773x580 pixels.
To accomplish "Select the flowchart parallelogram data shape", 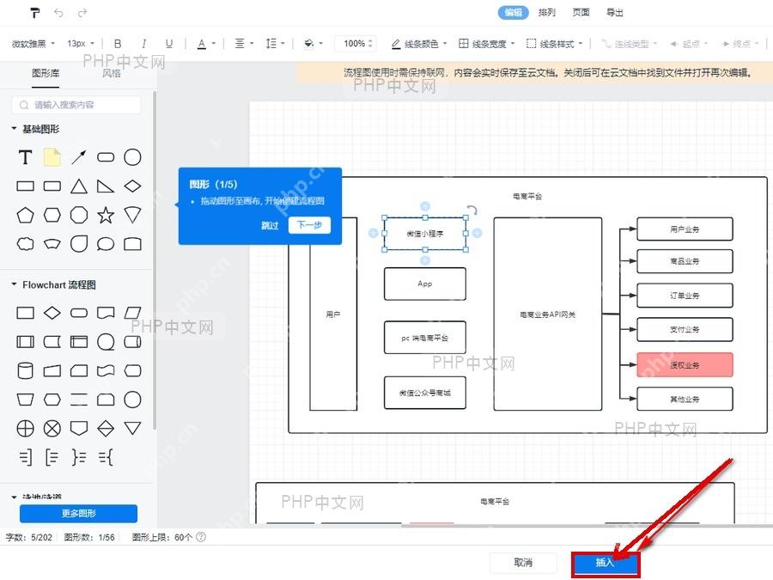I will [132, 313].
